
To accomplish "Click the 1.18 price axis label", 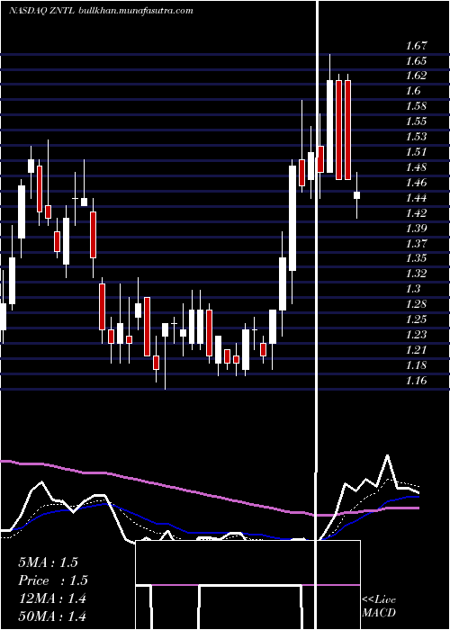I will coord(416,365).
